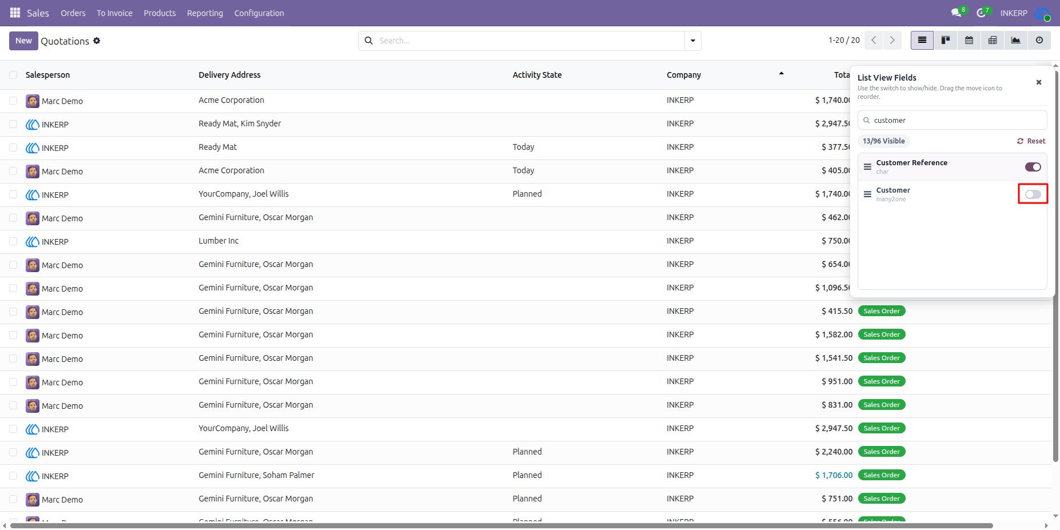Enable the Customer field switch
1060x530 pixels.
(x=1033, y=194)
